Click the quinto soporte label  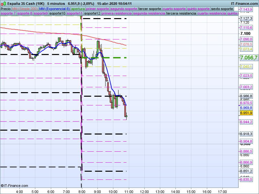[x=198, y=9]
